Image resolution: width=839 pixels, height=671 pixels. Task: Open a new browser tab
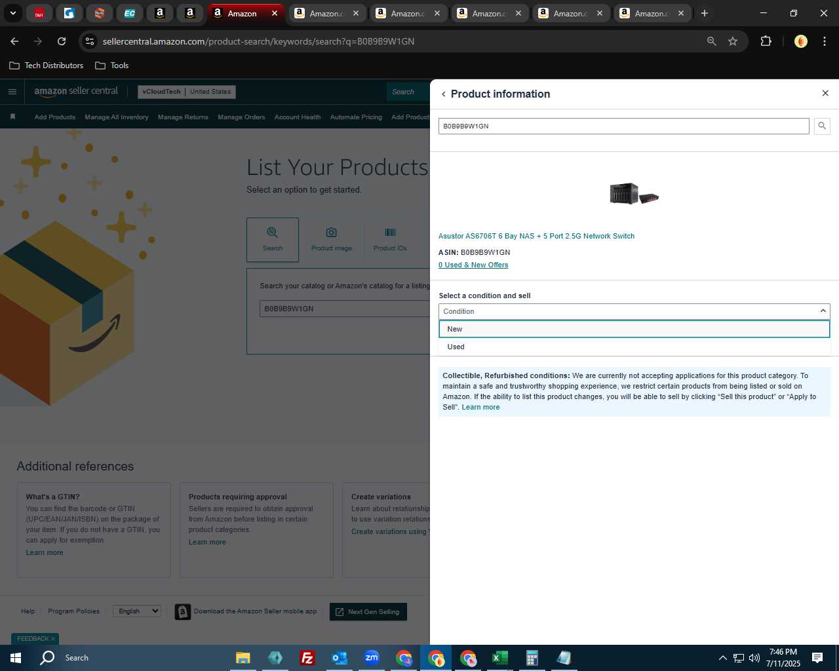[x=705, y=13]
